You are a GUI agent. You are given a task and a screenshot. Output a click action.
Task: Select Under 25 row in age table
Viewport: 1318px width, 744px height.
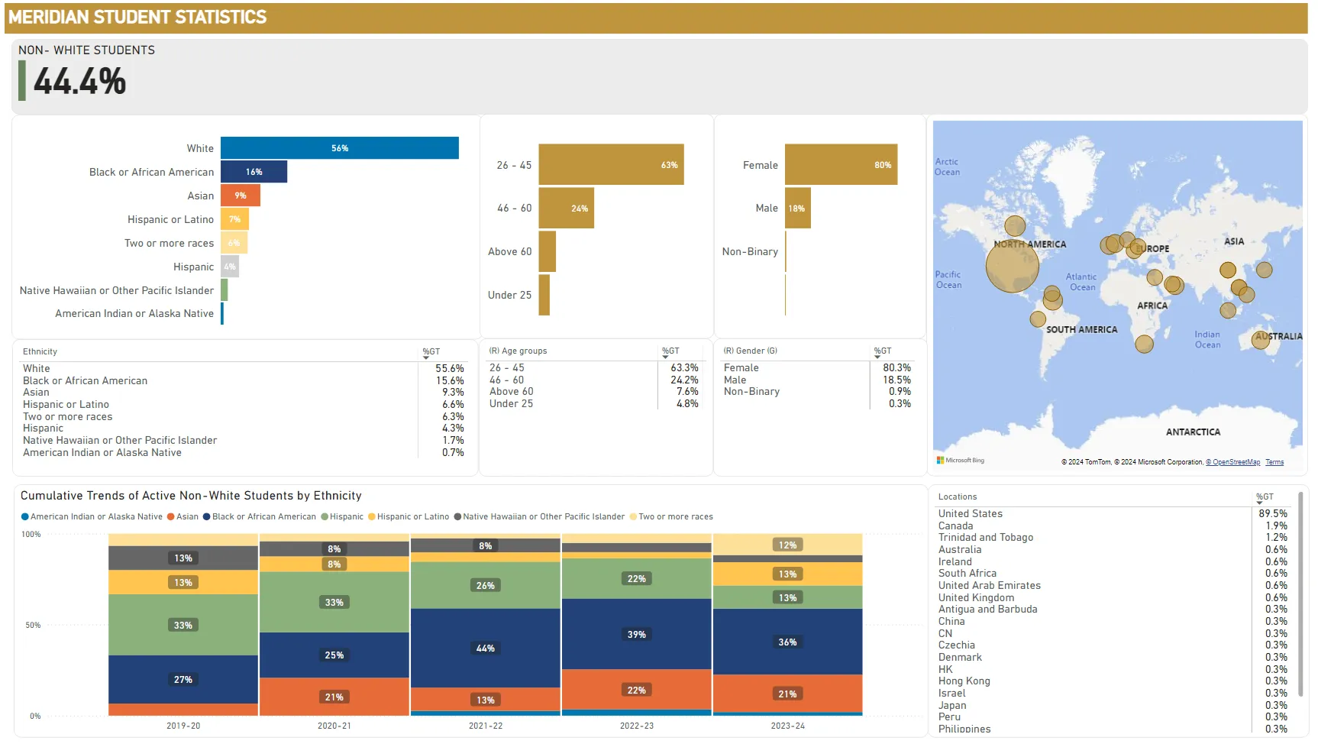pos(594,404)
